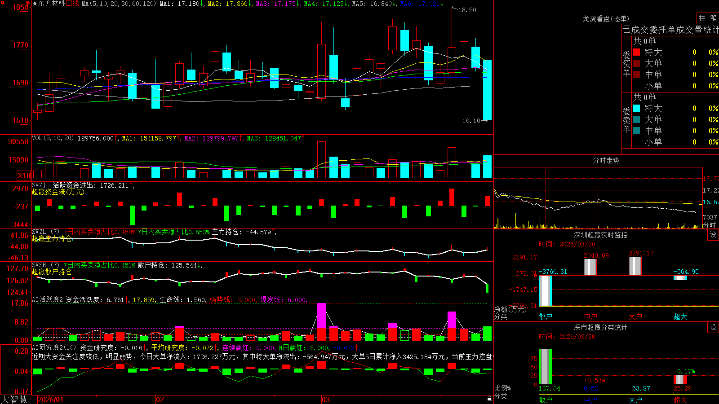The width and height of the screenshot is (719, 404).
Task: Click the teal 大单 sell-order swatch
Action: coord(636,119)
